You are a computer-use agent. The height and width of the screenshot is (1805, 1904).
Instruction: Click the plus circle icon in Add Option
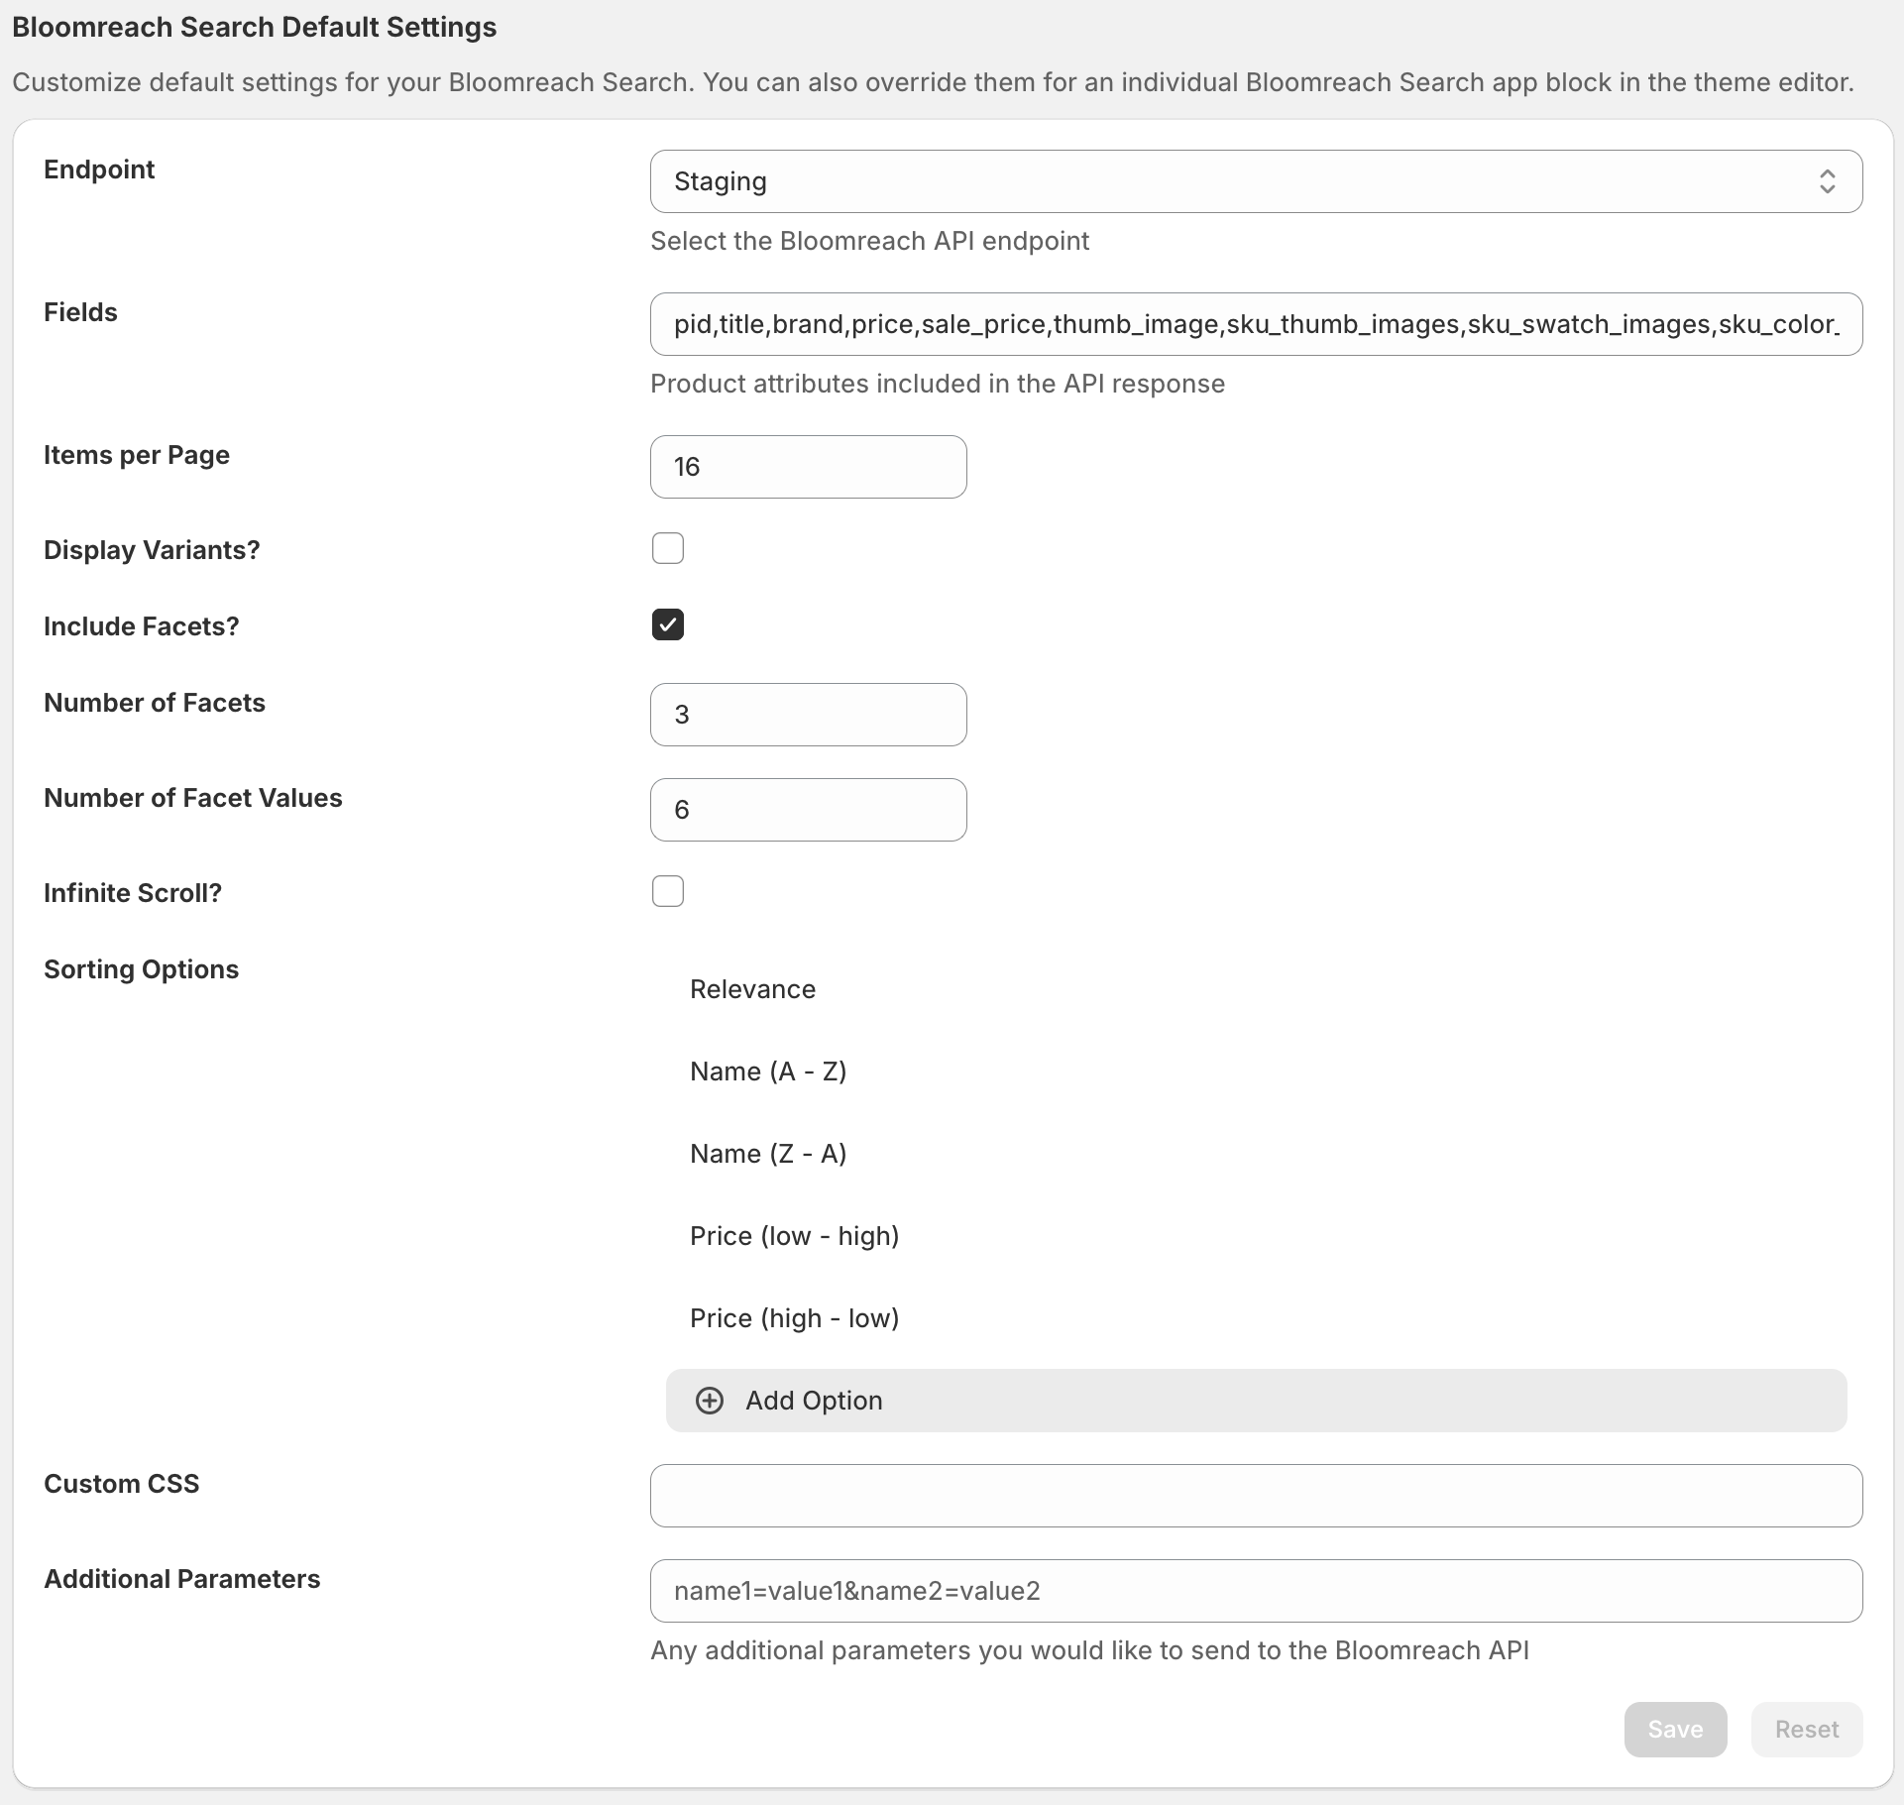coord(710,1401)
